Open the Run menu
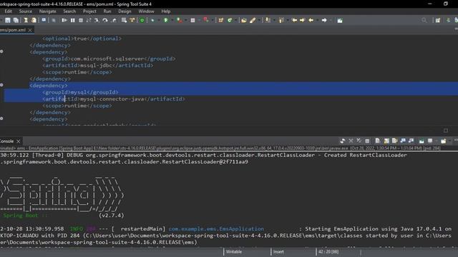This screenshot has height=257, width=458. (x=107, y=11)
